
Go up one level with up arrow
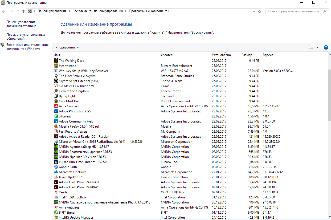pos(23,11)
